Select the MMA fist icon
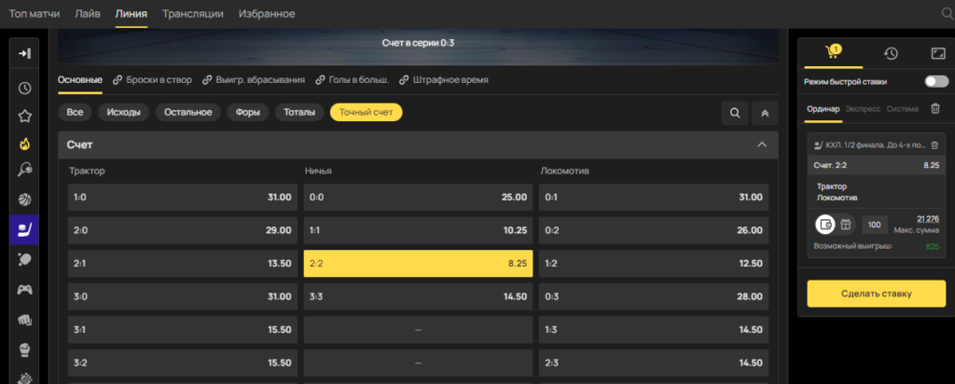Viewport: 955px width, 384px height. tap(24, 319)
